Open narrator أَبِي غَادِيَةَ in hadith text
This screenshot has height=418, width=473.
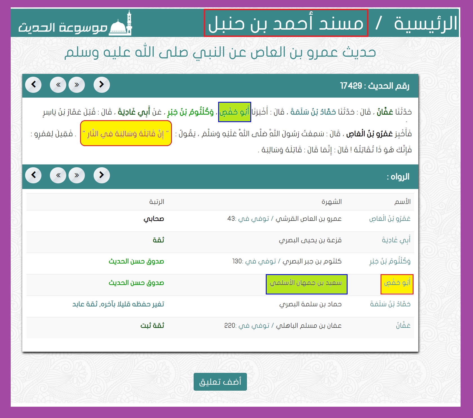click(x=134, y=112)
